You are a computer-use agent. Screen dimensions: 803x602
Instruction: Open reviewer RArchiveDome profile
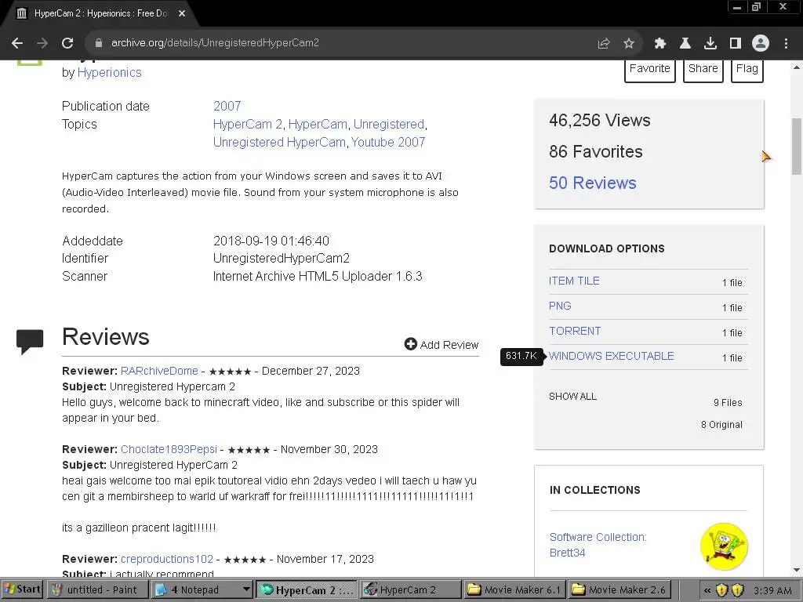pyautogui.click(x=159, y=371)
